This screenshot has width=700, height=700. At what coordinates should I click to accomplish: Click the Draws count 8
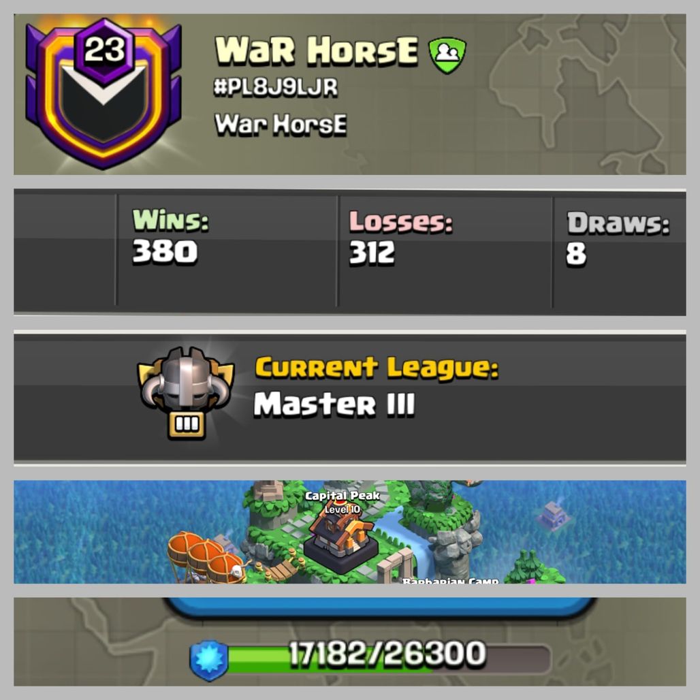coord(576,253)
